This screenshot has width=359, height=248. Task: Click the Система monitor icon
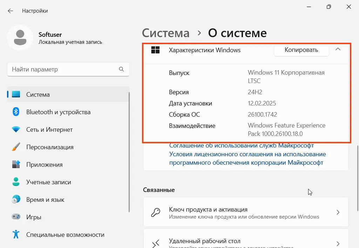click(x=16, y=94)
